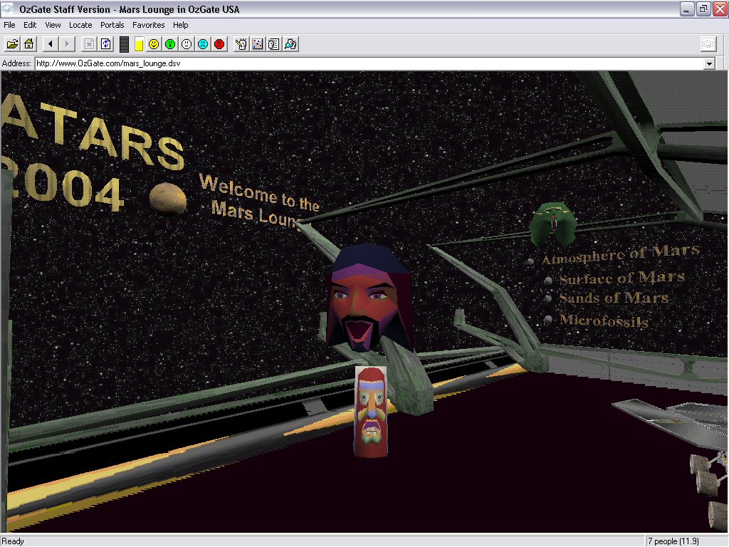Click the Microfossils link in the scene
Screen dimensions: 729x547
[x=604, y=321]
